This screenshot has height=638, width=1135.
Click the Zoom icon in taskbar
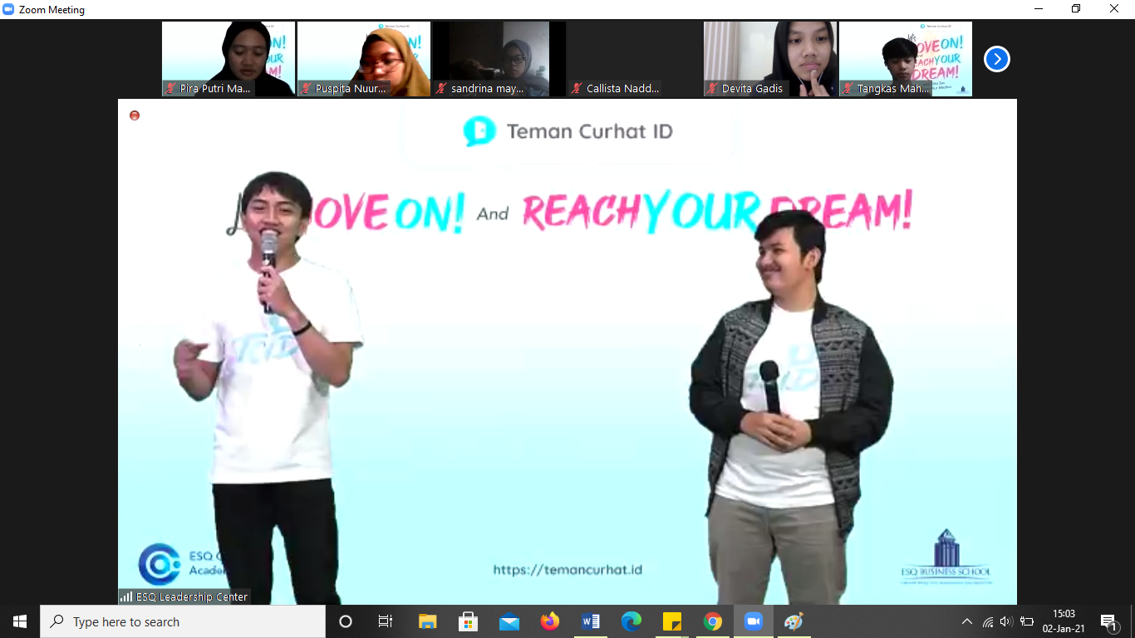[754, 621]
